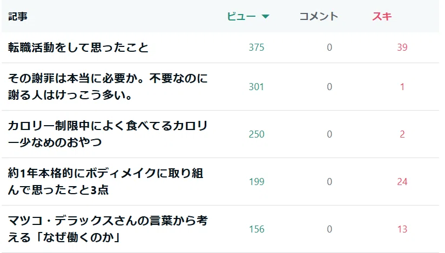Click view count 156
The image size is (445, 253).
tap(257, 229)
